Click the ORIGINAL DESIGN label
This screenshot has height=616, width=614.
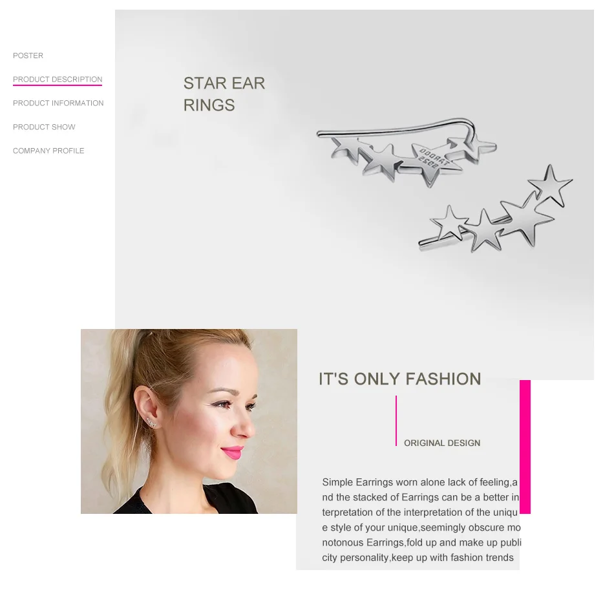coord(442,443)
